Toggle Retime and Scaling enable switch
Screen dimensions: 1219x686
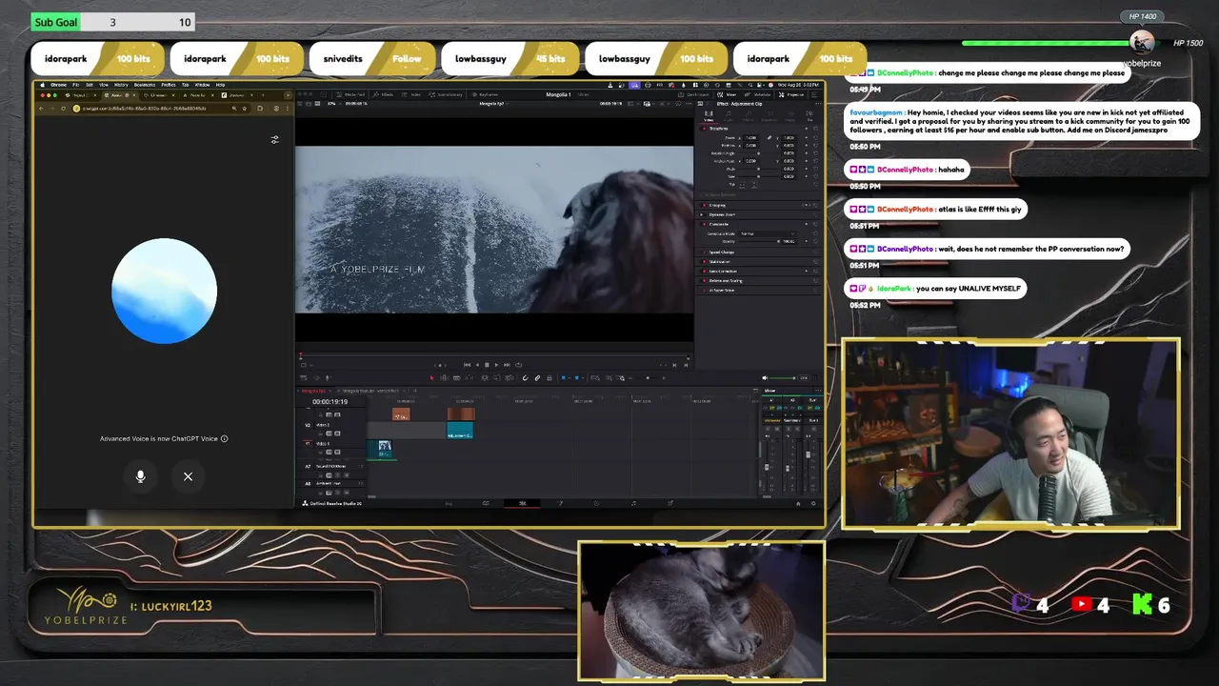pos(704,281)
